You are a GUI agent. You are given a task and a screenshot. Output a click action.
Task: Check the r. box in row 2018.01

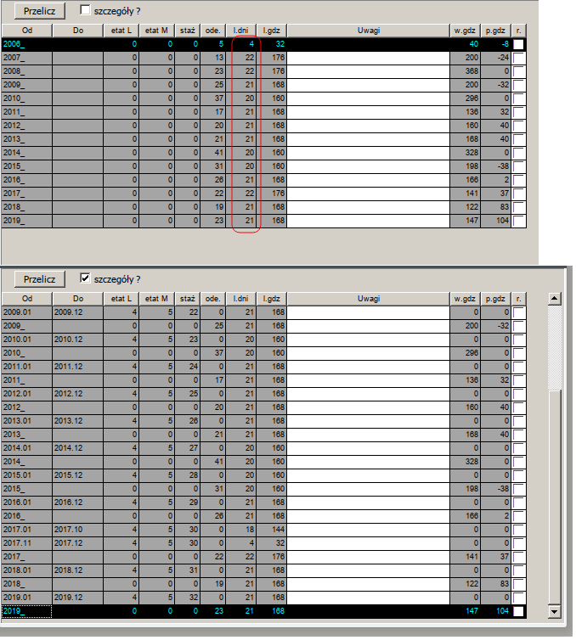[x=518, y=570]
